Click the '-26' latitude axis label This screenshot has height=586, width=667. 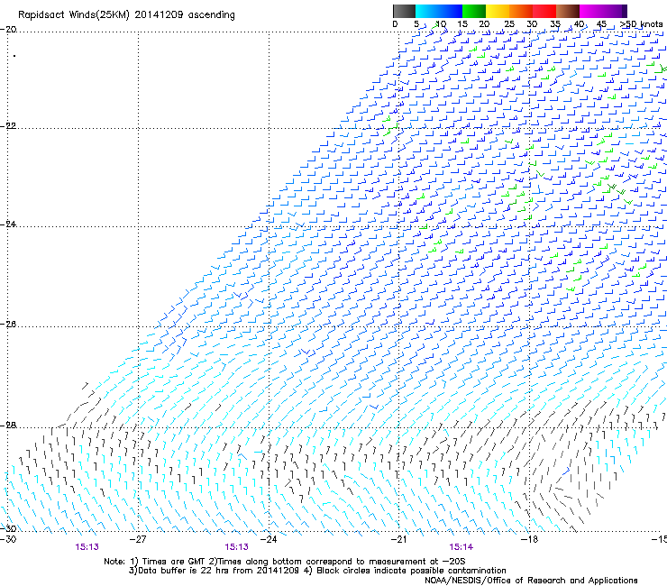(x=8, y=325)
